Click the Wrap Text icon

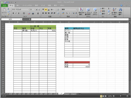coord(58,9)
